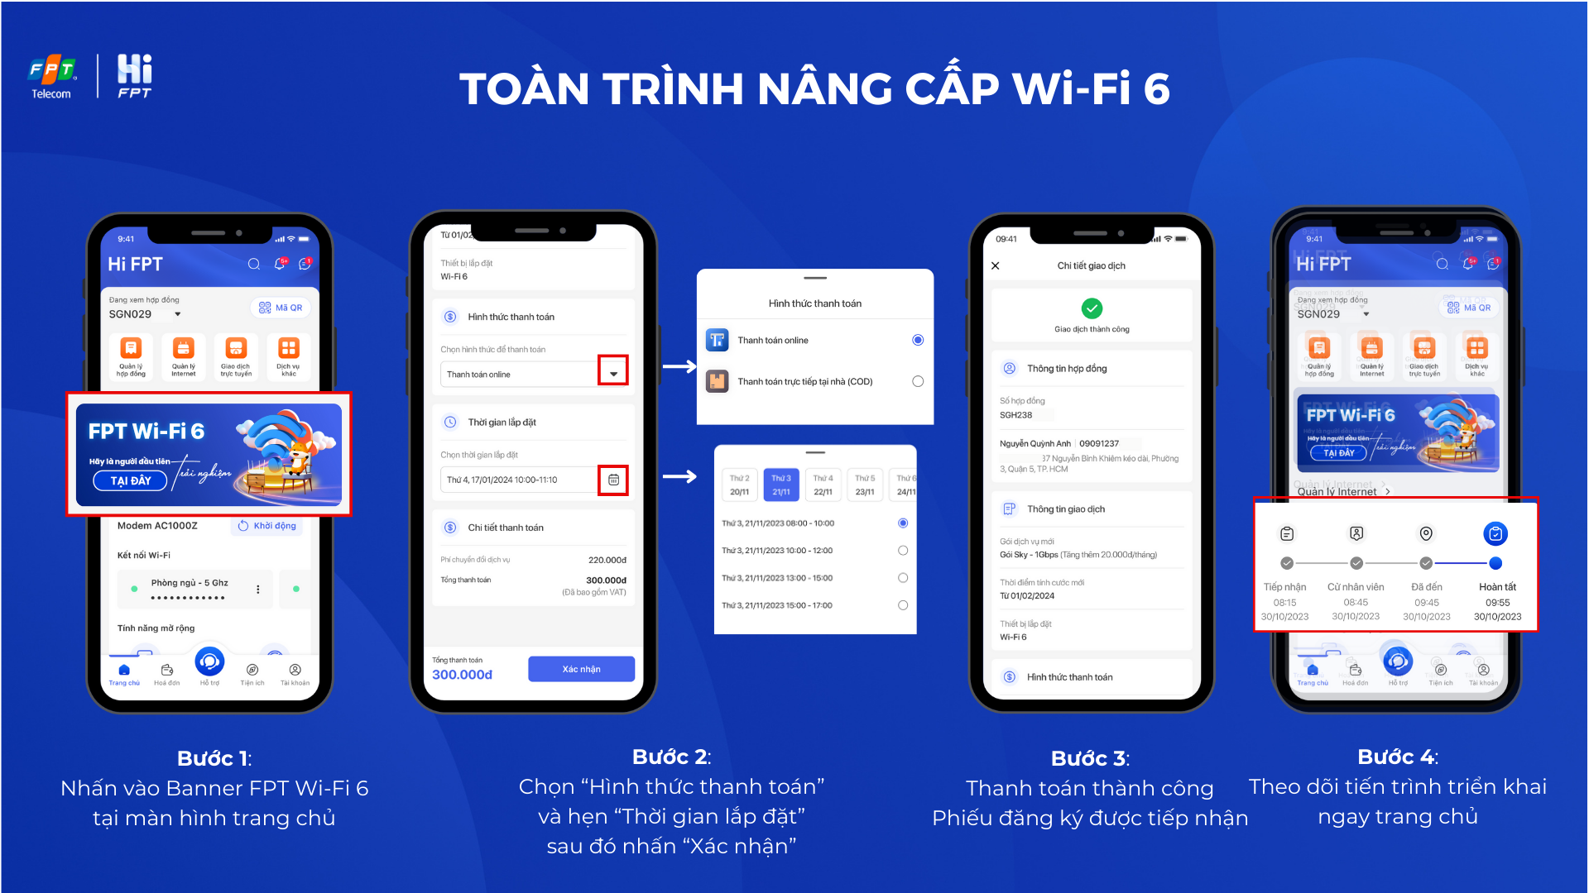Open installation time calendar picker
This screenshot has width=1589, height=893.
(x=613, y=480)
